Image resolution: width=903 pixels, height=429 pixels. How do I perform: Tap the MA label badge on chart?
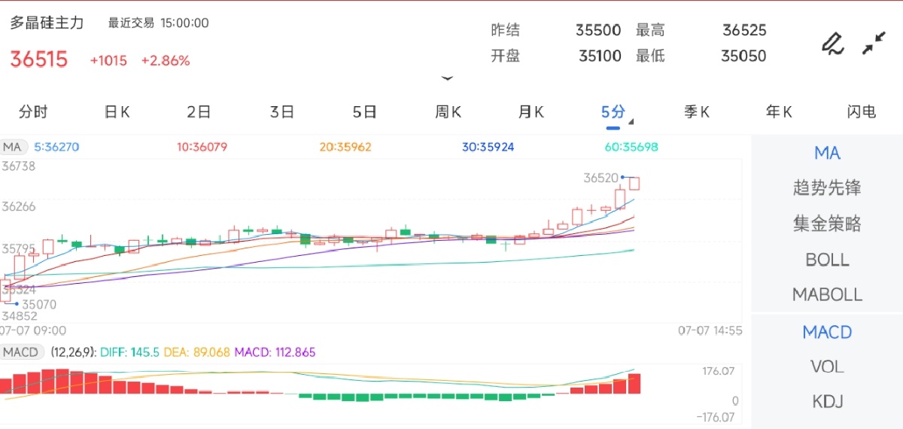tap(14, 147)
